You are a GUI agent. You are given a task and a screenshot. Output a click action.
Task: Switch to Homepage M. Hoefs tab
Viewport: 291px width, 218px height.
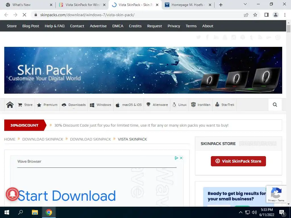[188, 5]
